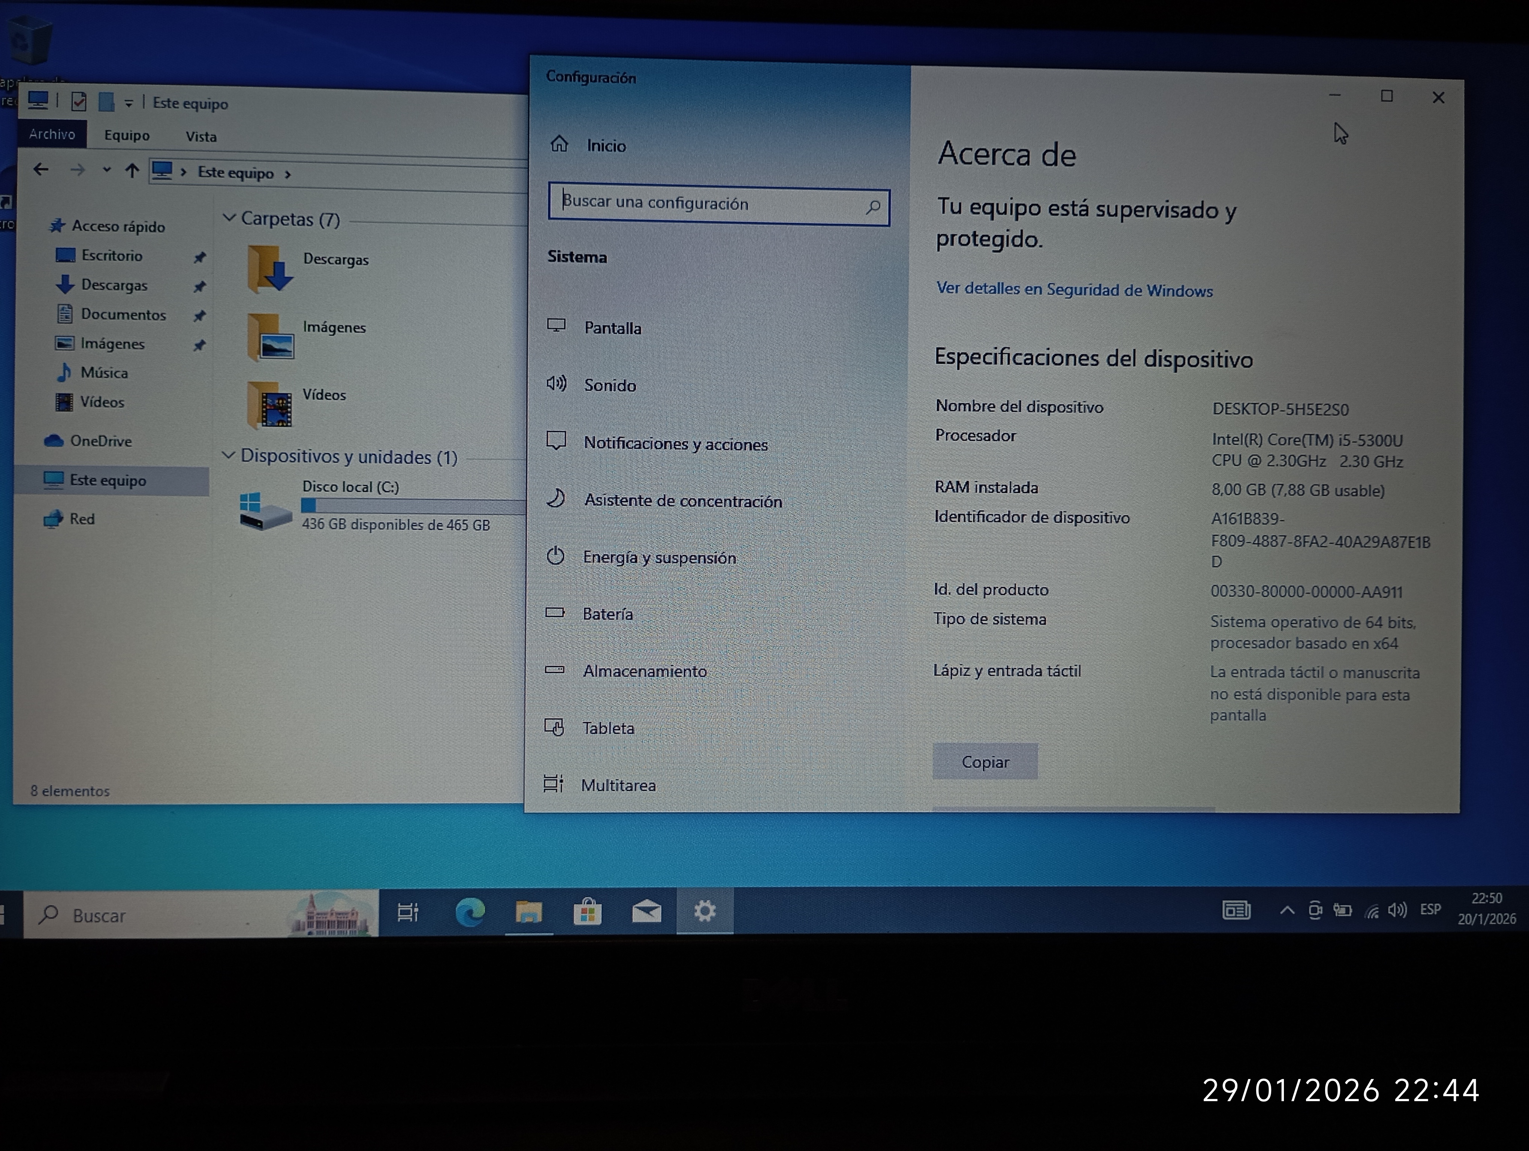Collapse the Carpetas (7) group
The height and width of the screenshot is (1151, 1529).
[229, 218]
